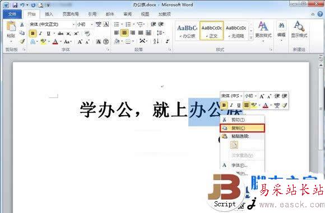Apply the 无间隔 (No Spacing) style
This screenshot has width=325, height=213.
[x=236, y=31]
